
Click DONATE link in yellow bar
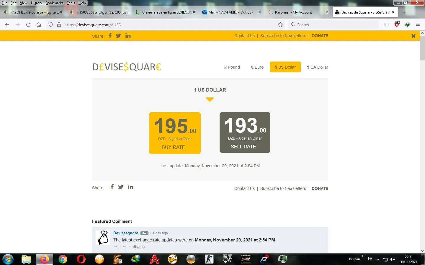[x=320, y=36]
